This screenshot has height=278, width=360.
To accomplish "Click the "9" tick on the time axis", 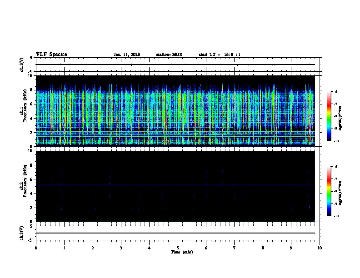I will click(x=291, y=248).
